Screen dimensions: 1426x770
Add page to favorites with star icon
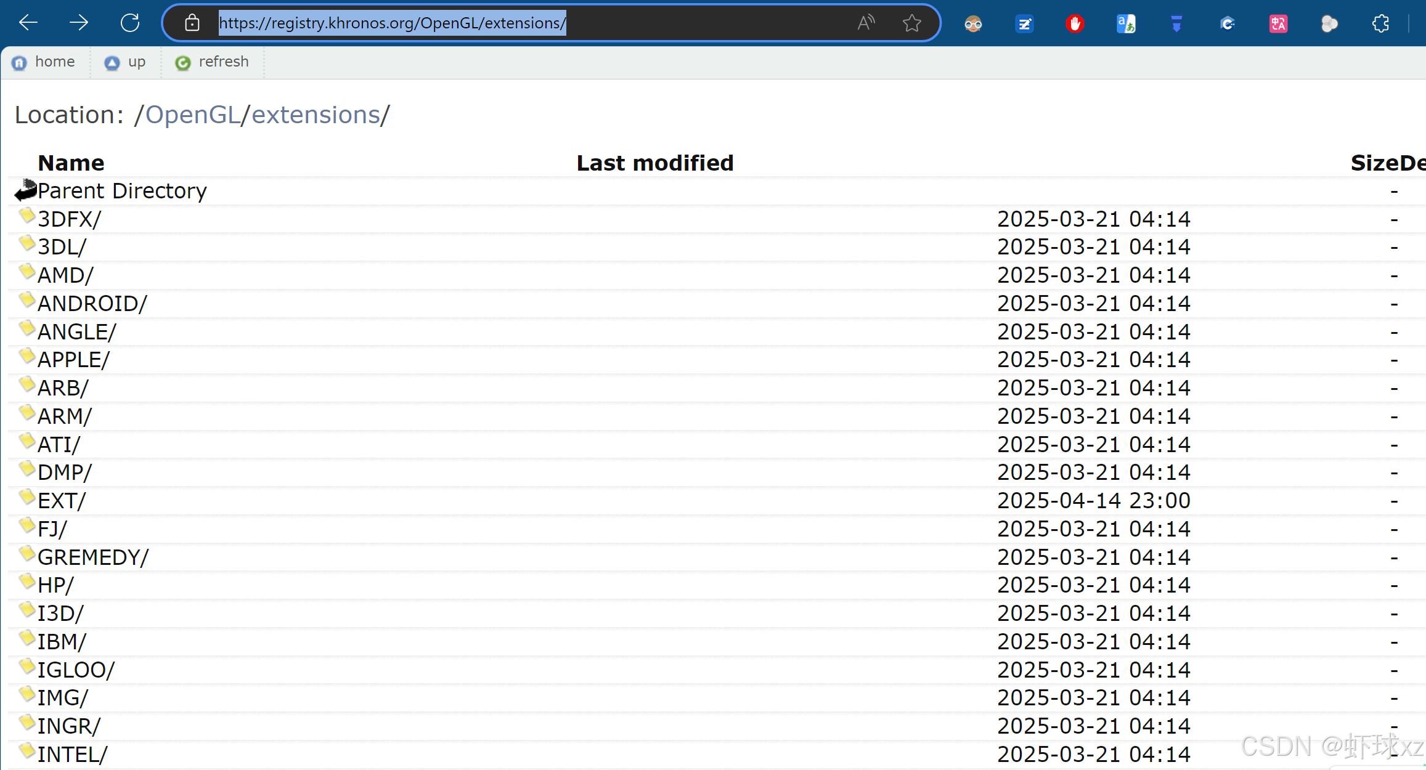point(911,23)
